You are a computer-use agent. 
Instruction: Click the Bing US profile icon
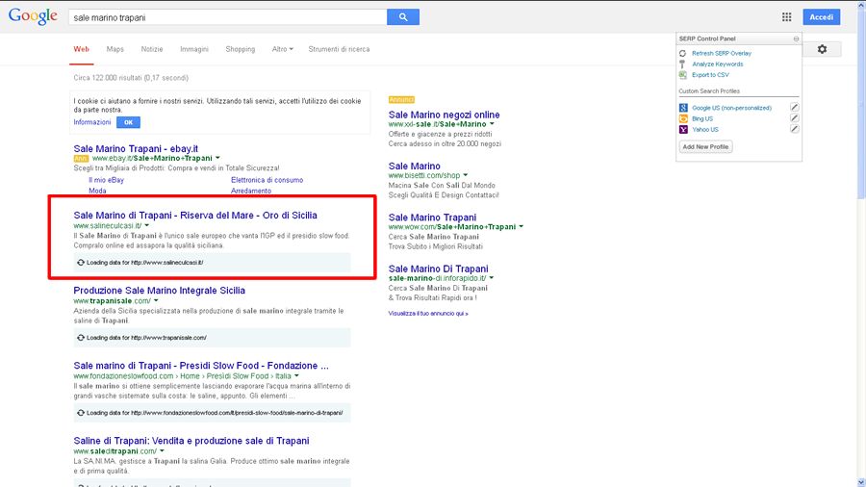[x=683, y=118]
